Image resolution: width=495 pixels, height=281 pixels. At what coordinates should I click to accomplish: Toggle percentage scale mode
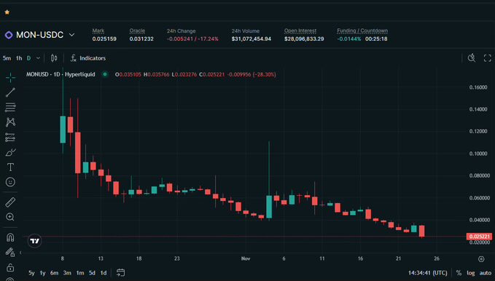pyautogui.click(x=459, y=273)
